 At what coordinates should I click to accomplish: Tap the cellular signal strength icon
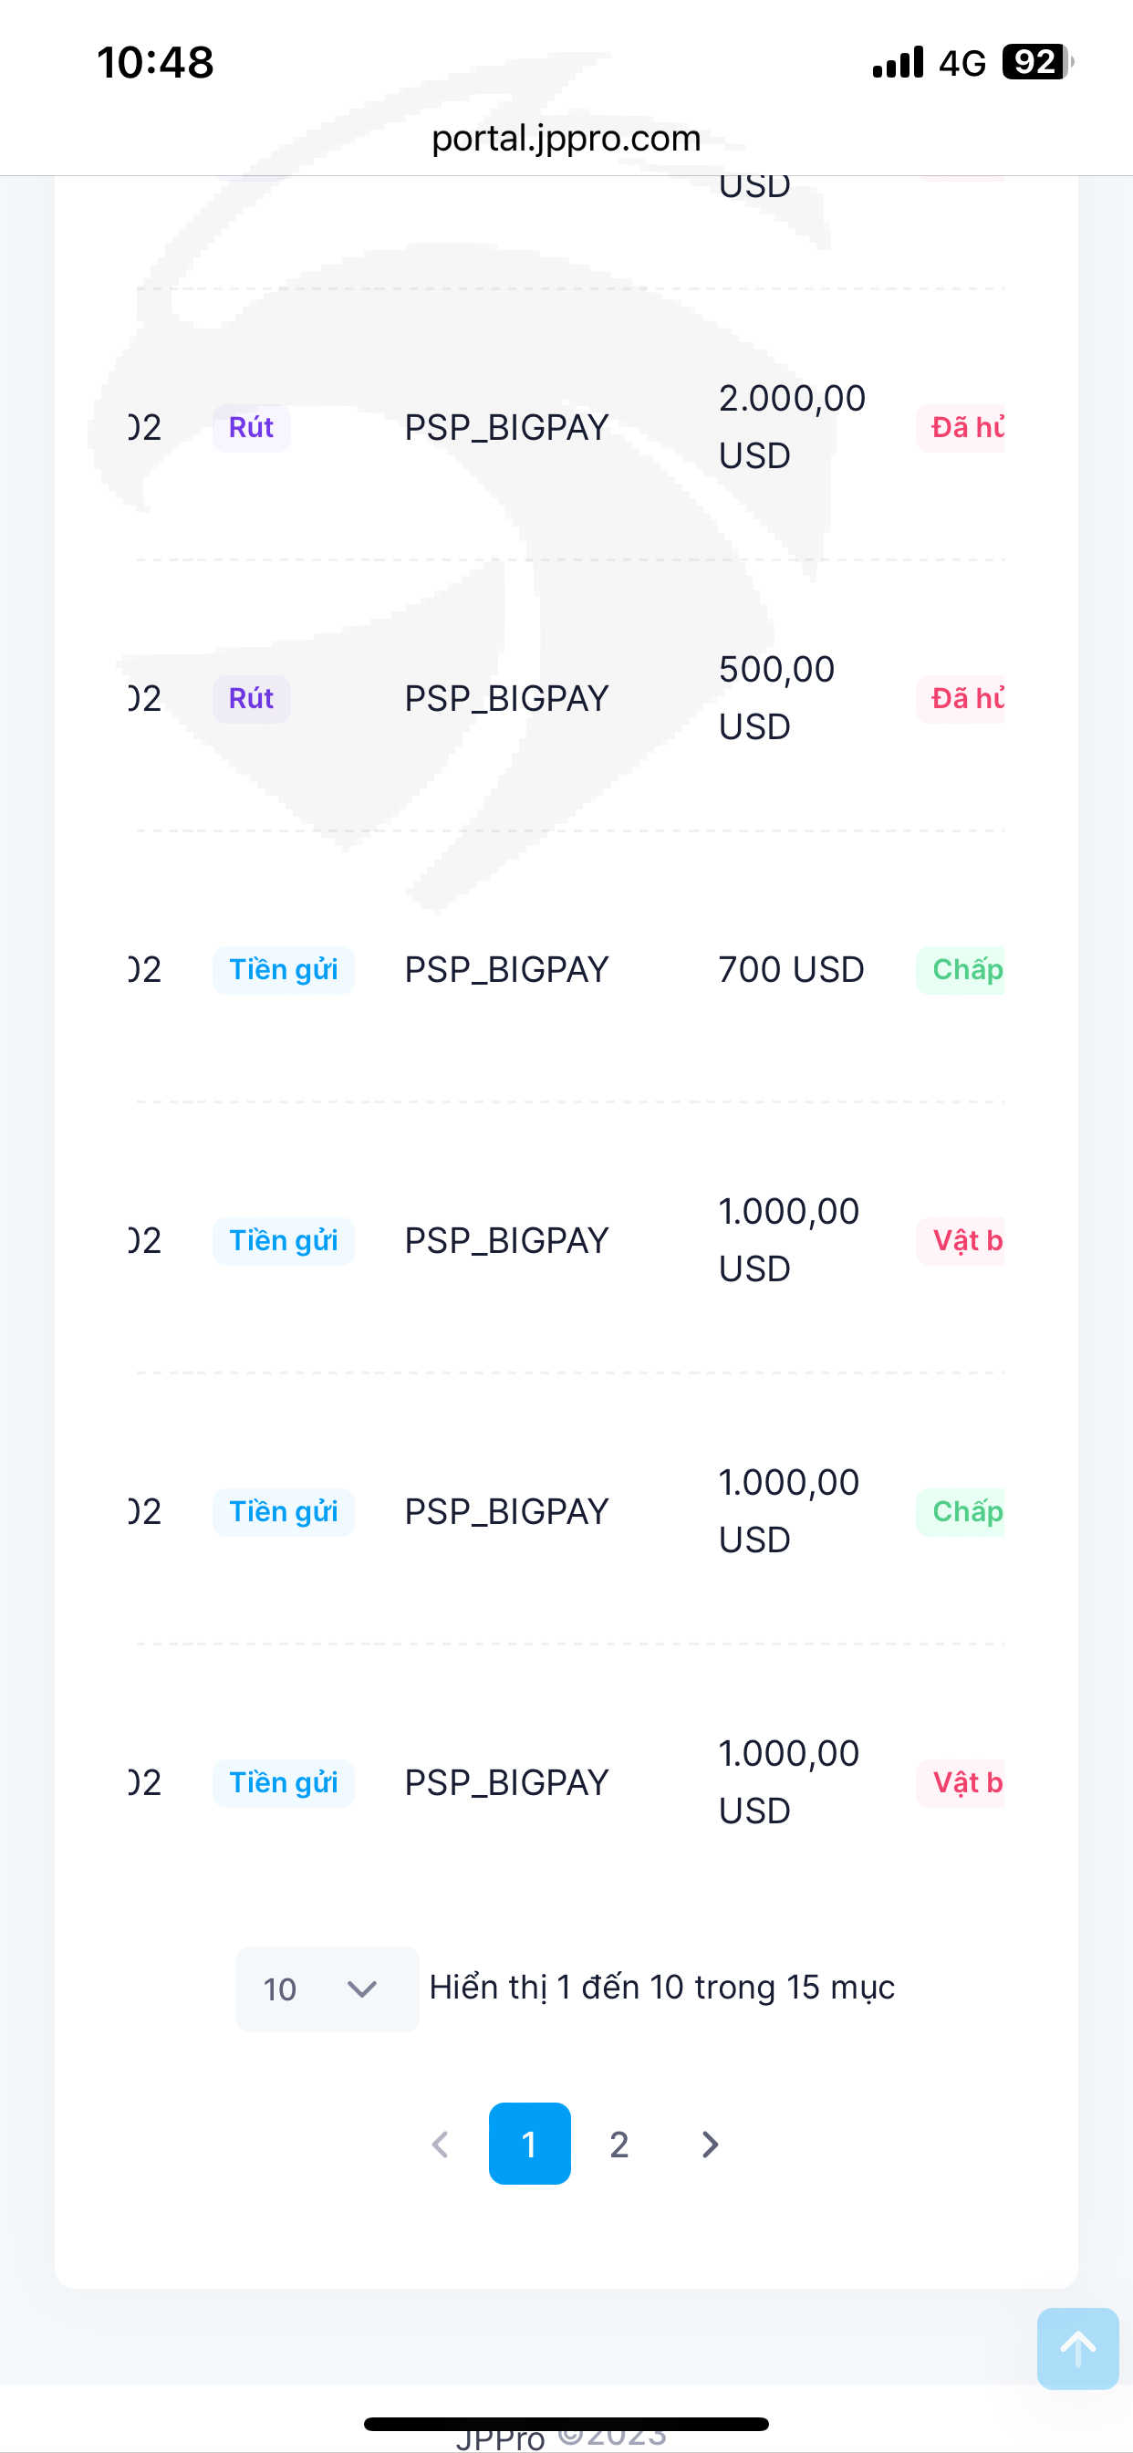[x=897, y=62]
